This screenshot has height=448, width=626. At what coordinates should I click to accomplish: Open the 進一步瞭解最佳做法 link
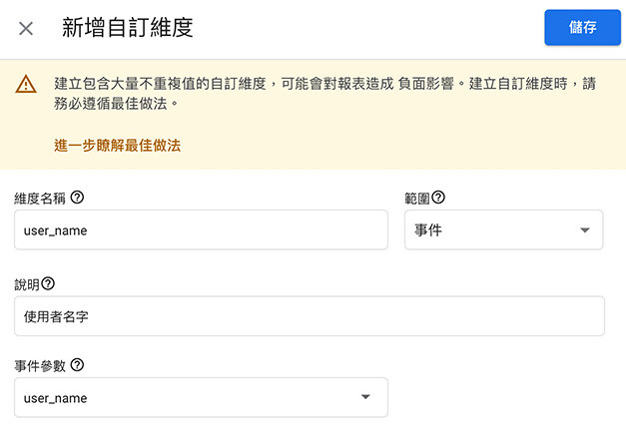[118, 146]
